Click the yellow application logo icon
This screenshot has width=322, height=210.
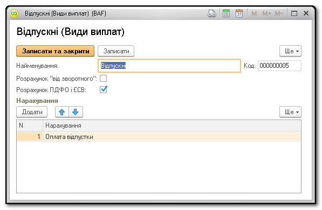(x=14, y=14)
